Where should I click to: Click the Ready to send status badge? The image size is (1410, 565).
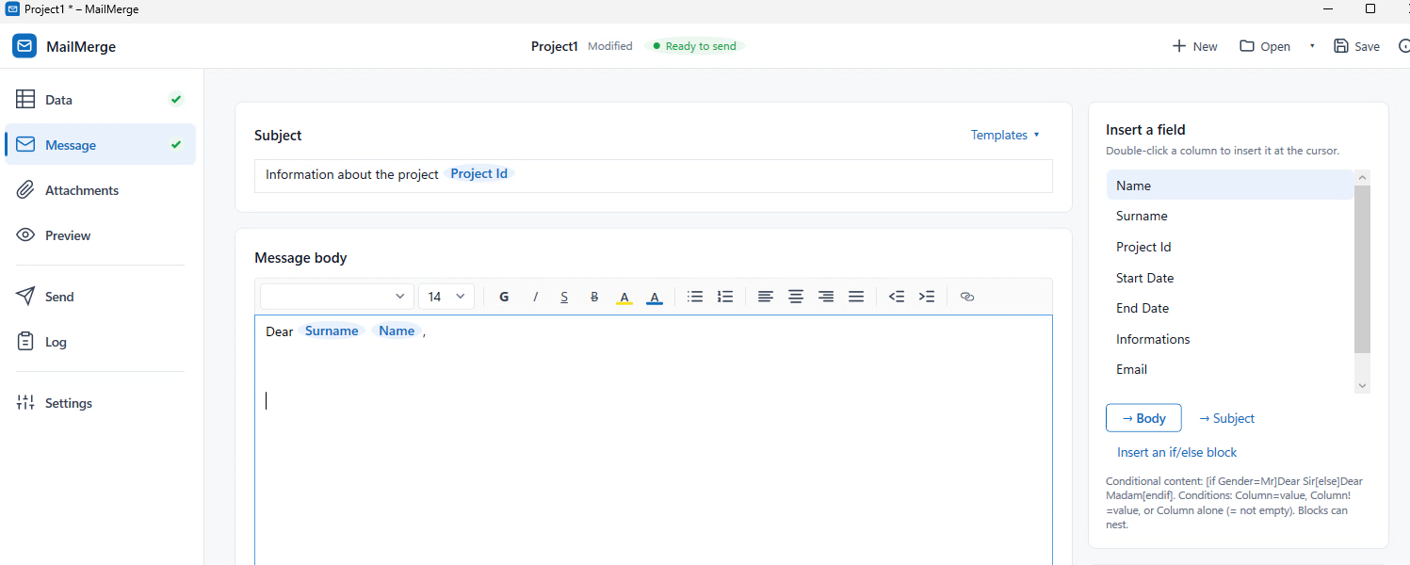[694, 46]
